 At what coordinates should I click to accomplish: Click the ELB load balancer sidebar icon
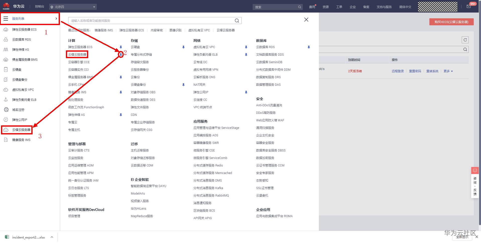click(6, 100)
